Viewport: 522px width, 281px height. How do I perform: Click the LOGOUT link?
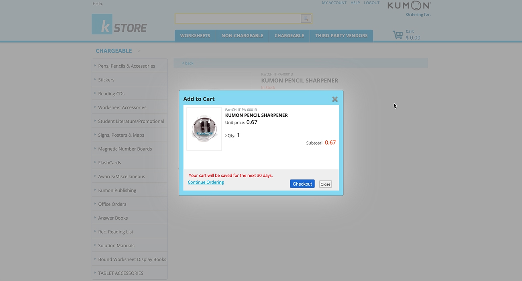[x=371, y=3]
